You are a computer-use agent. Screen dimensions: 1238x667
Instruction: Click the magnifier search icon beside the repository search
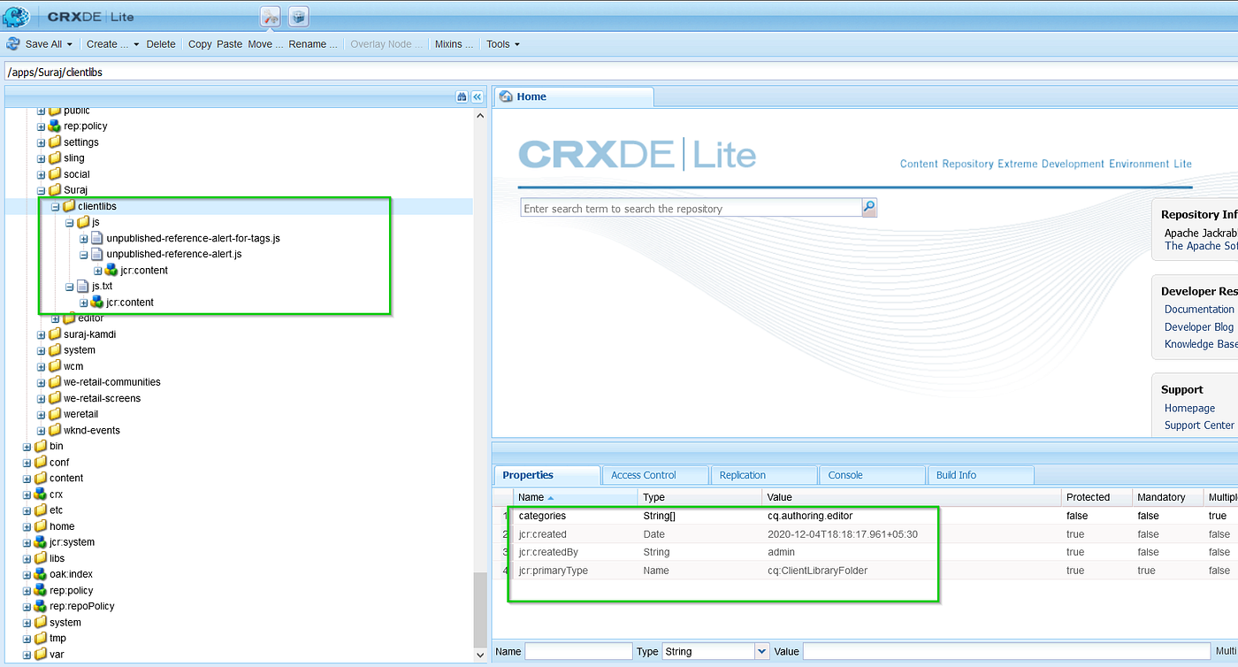coord(869,208)
